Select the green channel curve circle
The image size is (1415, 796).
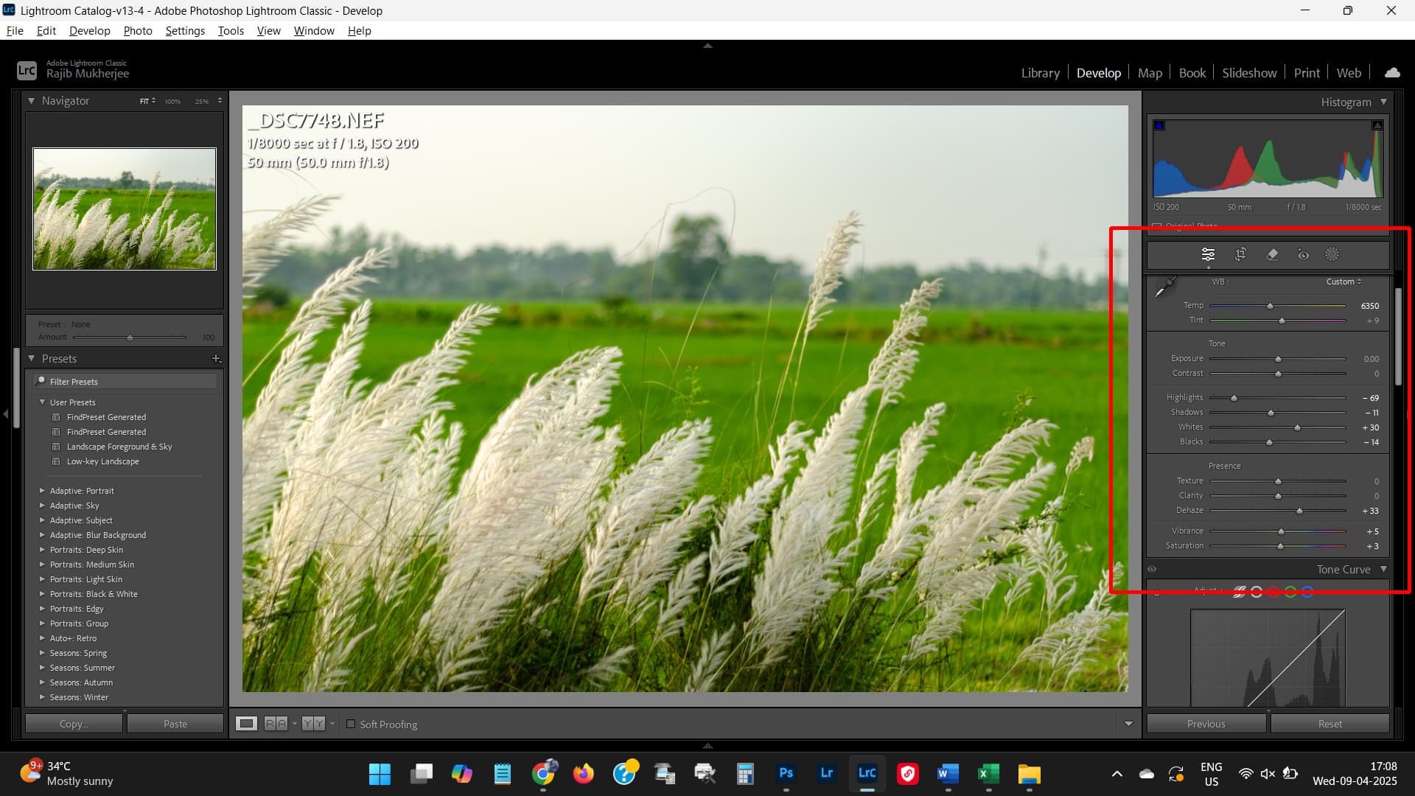tap(1290, 591)
